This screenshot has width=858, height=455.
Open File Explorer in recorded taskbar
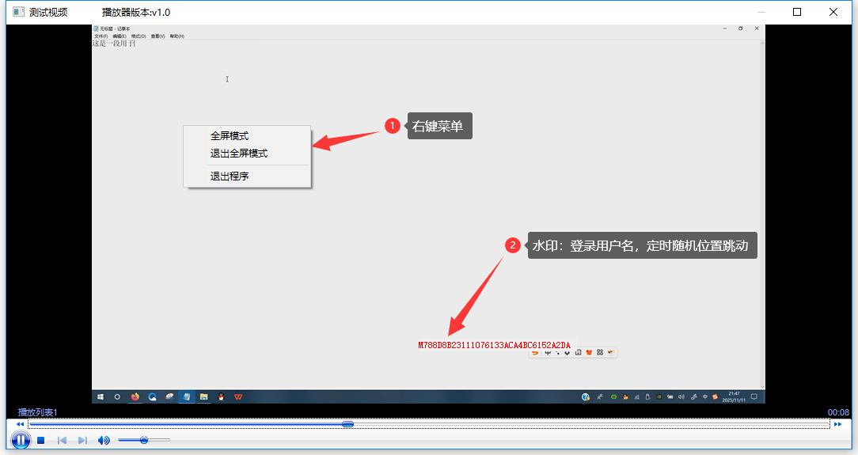pyautogui.click(x=203, y=397)
